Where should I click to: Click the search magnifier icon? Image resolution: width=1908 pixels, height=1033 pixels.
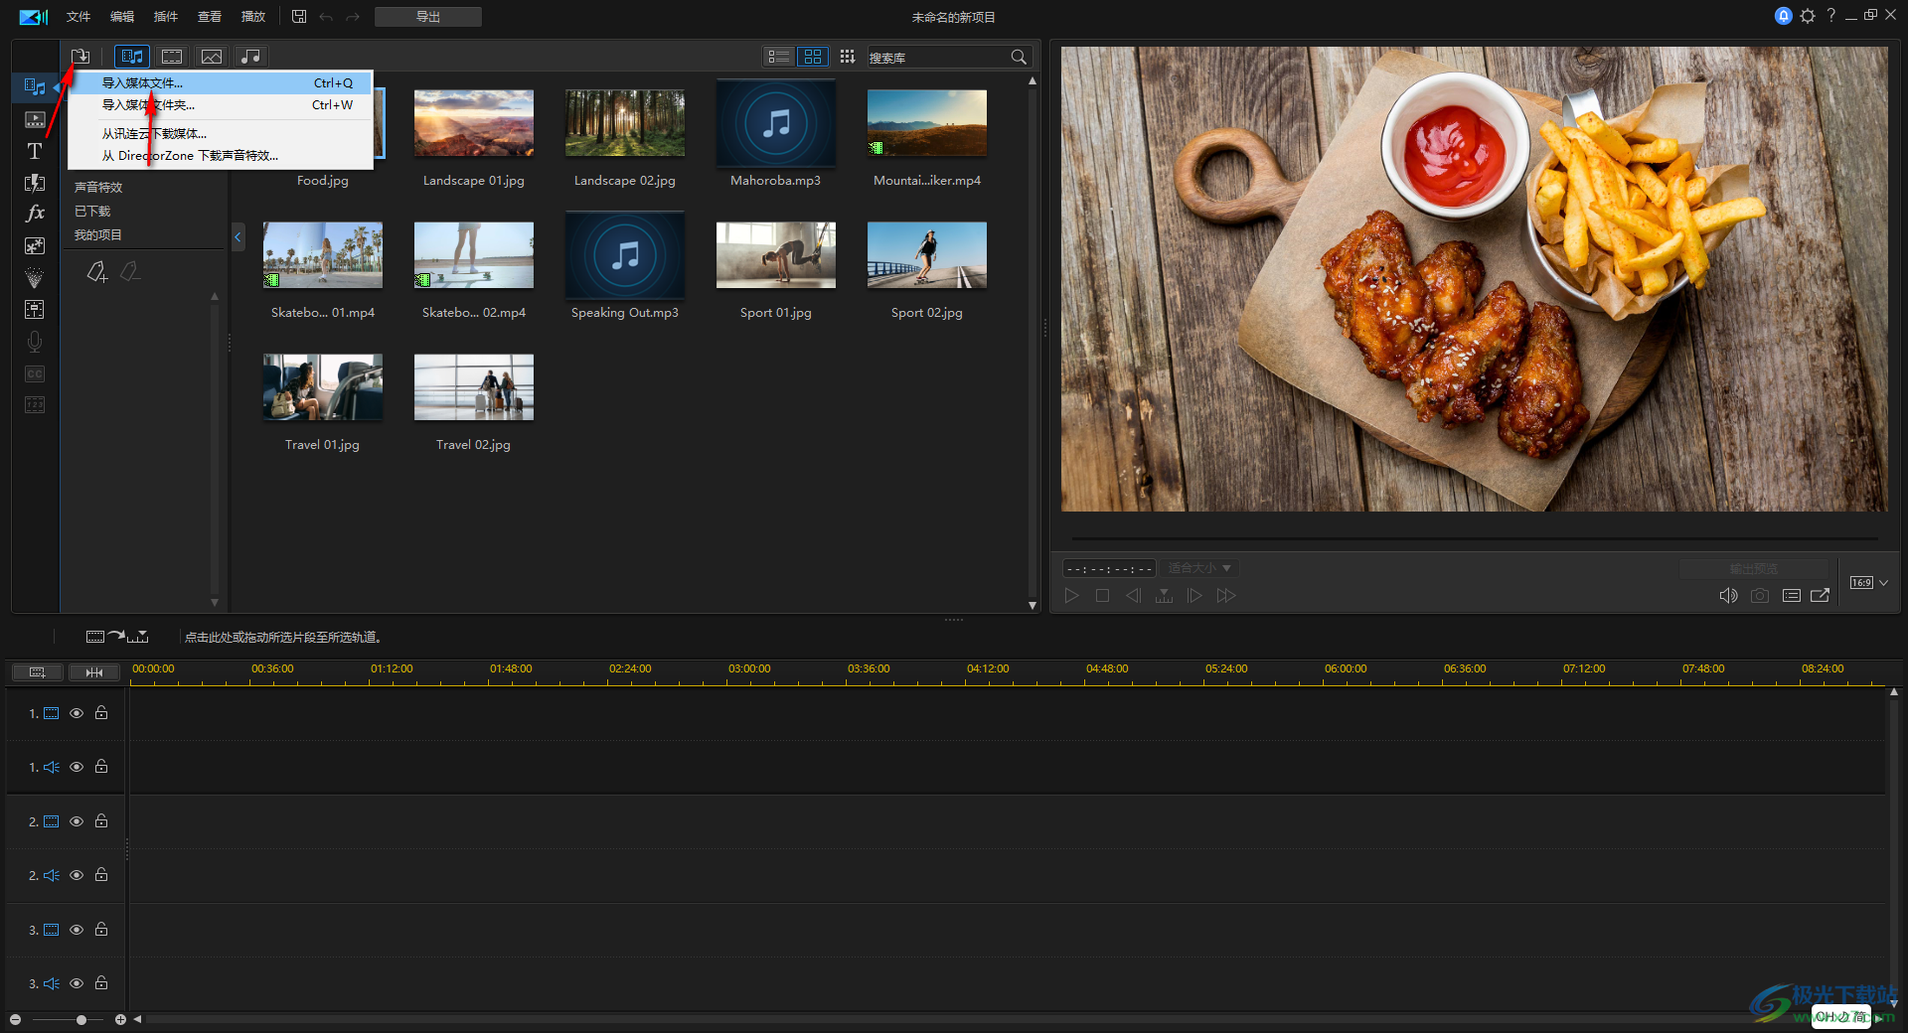point(1019,57)
